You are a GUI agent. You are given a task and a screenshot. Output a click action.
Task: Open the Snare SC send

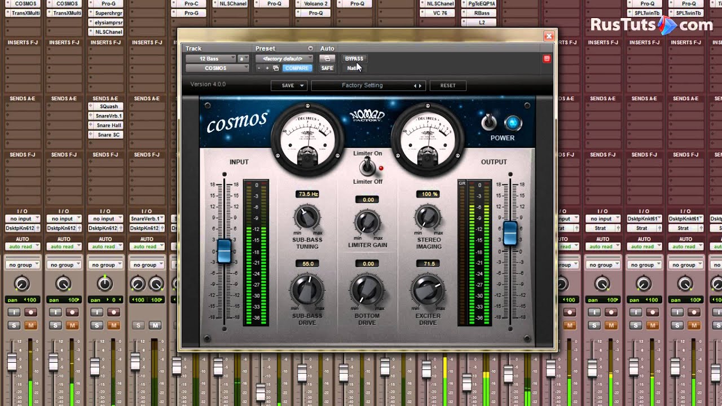pyautogui.click(x=105, y=135)
